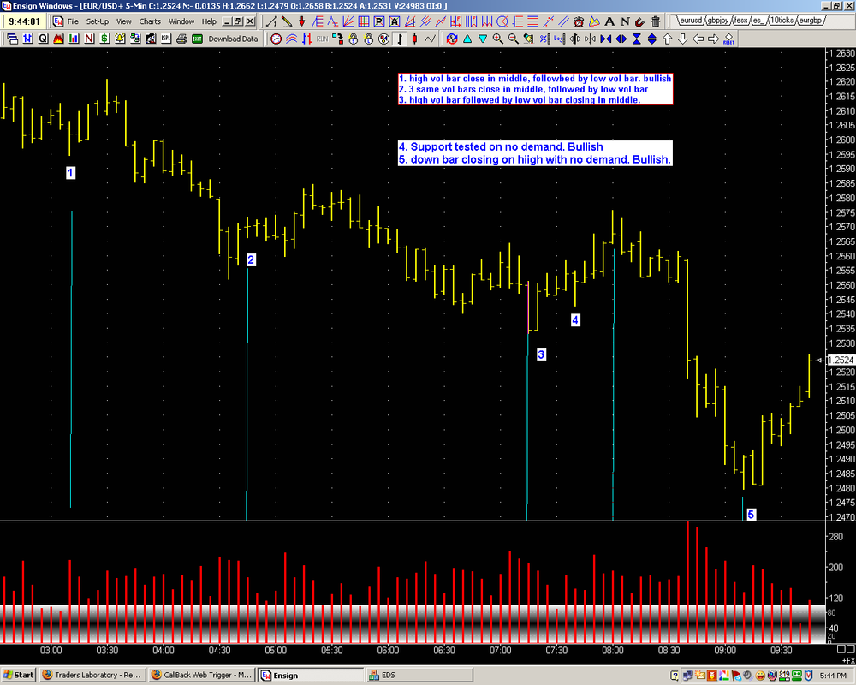Click the RESET chart icon
The width and height of the screenshot is (856, 685).
click(728, 39)
